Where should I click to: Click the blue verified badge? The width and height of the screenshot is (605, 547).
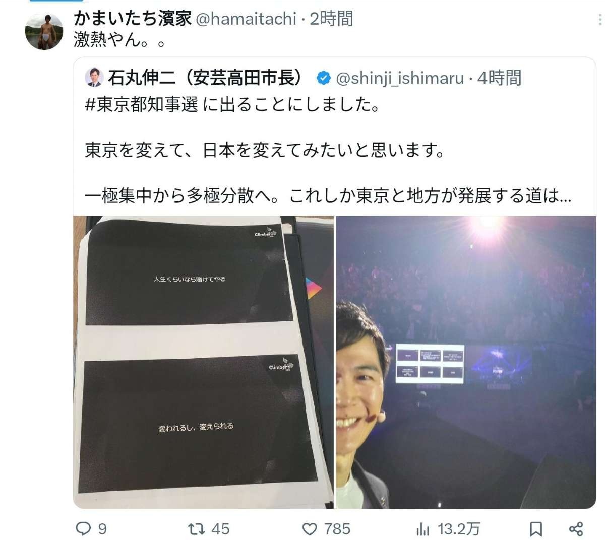tap(323, 78)
